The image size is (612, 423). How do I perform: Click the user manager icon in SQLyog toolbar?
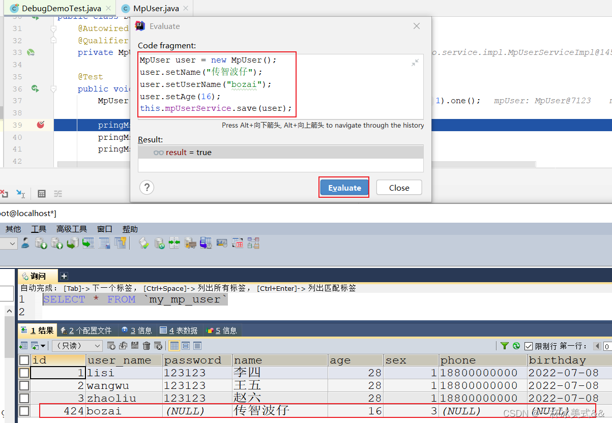25,243
